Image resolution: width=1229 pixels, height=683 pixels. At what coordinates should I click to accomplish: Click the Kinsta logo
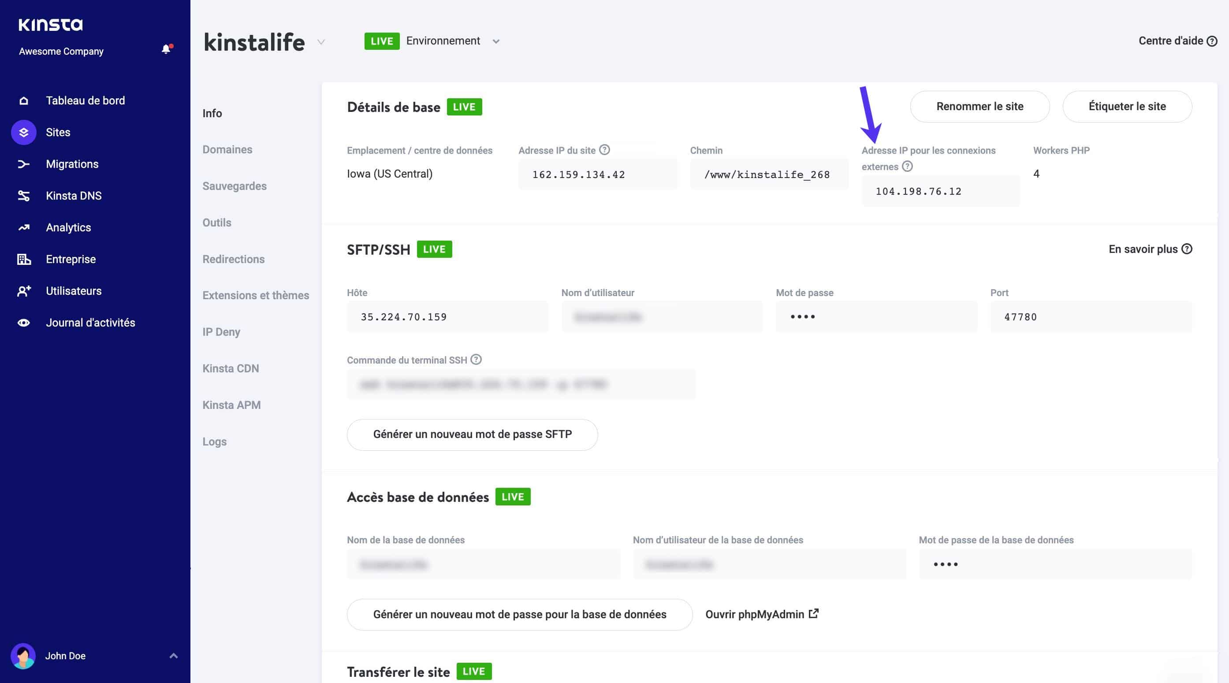coord(50,25)
